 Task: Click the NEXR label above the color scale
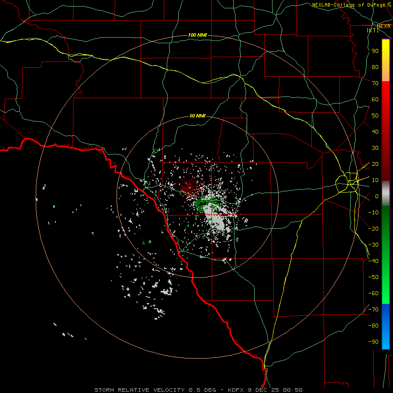[x=383, y=26]
